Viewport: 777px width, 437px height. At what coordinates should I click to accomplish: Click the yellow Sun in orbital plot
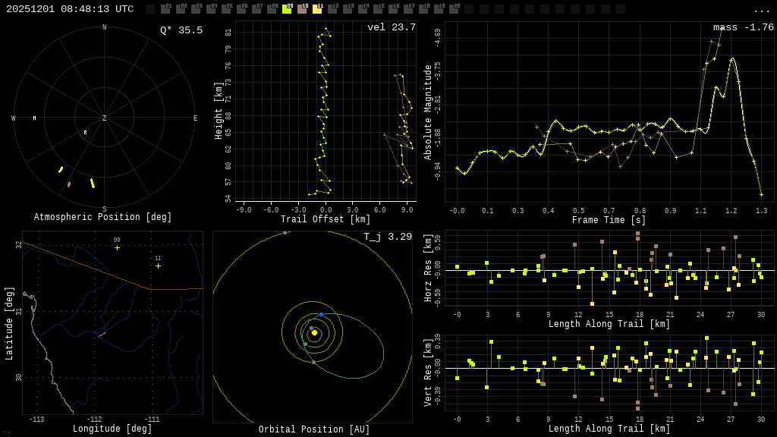coord(314,332)
